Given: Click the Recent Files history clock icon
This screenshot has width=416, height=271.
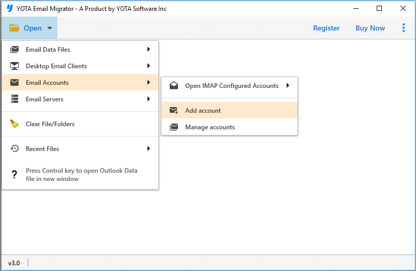Looking at the screenshot, I should (x=14, y=149).
